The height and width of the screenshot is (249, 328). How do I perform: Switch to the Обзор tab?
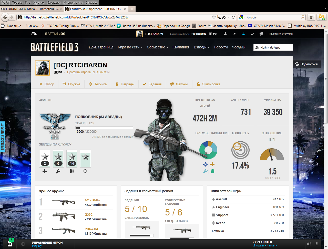tap(47, 84)
